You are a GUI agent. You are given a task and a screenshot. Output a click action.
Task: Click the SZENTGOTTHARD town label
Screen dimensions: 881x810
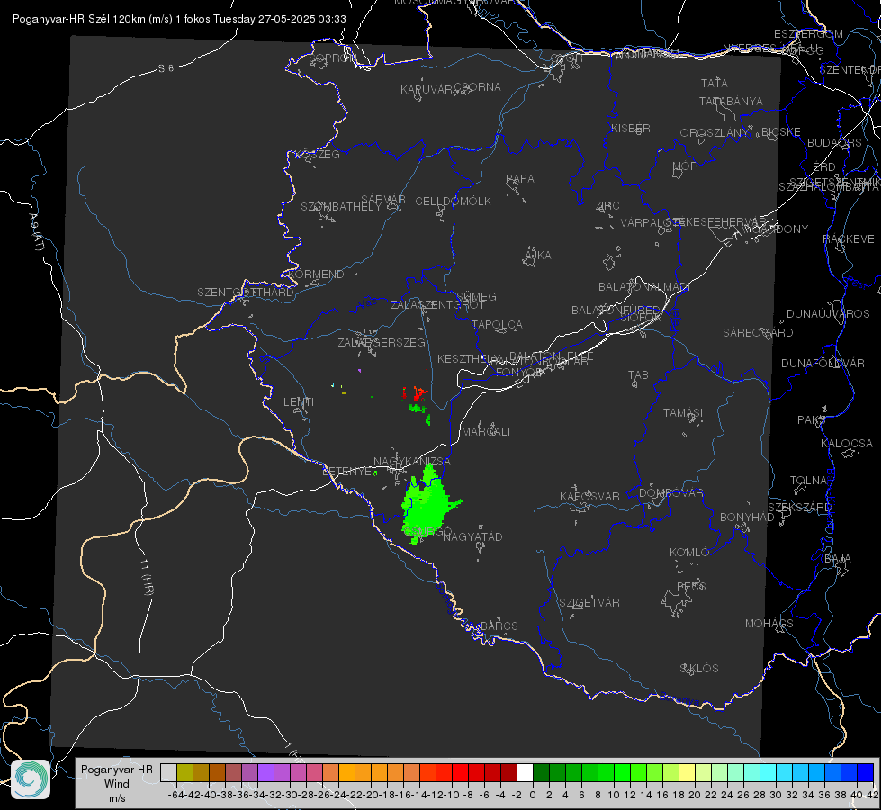point(246,292)
